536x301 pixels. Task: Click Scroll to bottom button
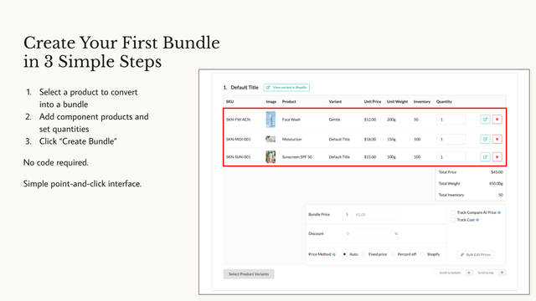451,273
